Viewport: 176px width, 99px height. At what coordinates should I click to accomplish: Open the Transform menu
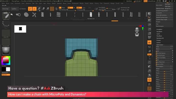106,3
